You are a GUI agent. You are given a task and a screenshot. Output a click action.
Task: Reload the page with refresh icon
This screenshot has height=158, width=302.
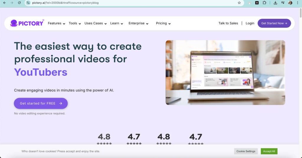[x=19, y=3]
